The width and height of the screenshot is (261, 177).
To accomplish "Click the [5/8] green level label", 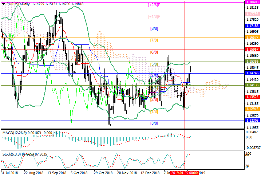I will (x=154, y=64).
